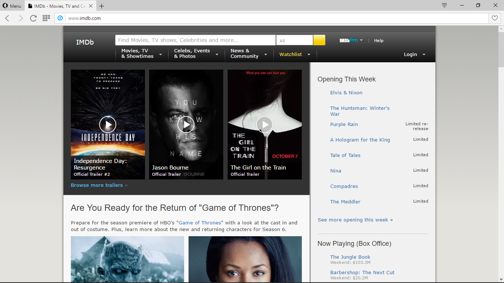Click the Help link
504x283 pixels.
[379, 41]
